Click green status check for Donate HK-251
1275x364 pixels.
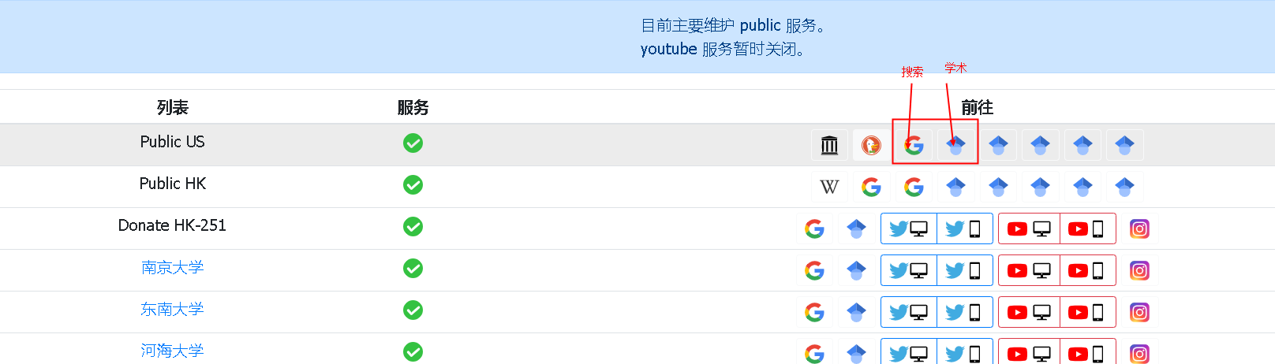[413, 226]
